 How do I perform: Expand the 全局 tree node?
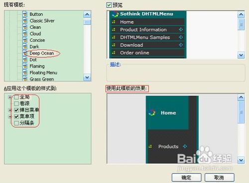10,97
